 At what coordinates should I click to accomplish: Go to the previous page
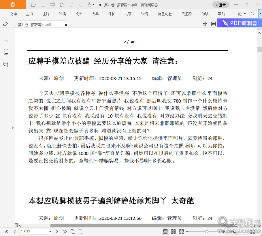(15, 232)
